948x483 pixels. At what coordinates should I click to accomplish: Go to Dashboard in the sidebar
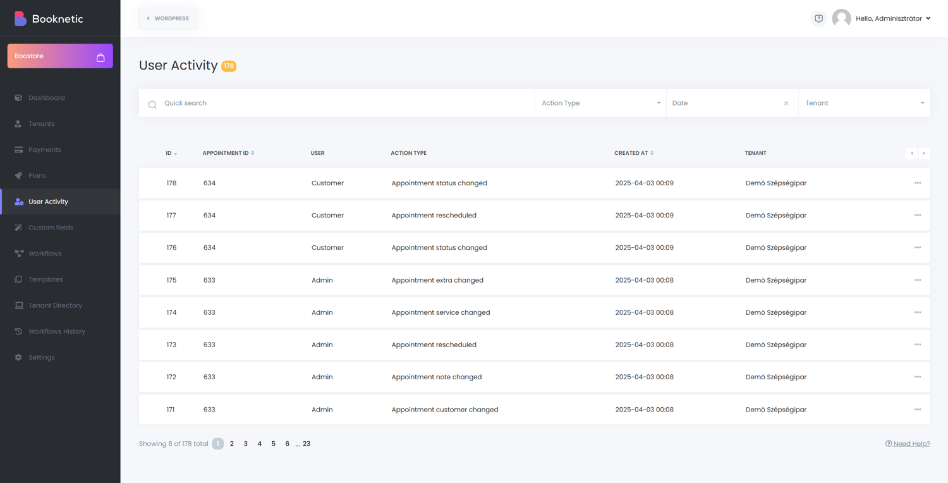(x=60, y=98)
